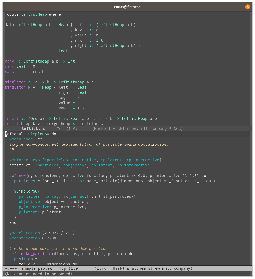This screenshot has height=279, width=255.
Task: Click Top position indicator in leftist.hs mode line
Action: click(60, 129)
